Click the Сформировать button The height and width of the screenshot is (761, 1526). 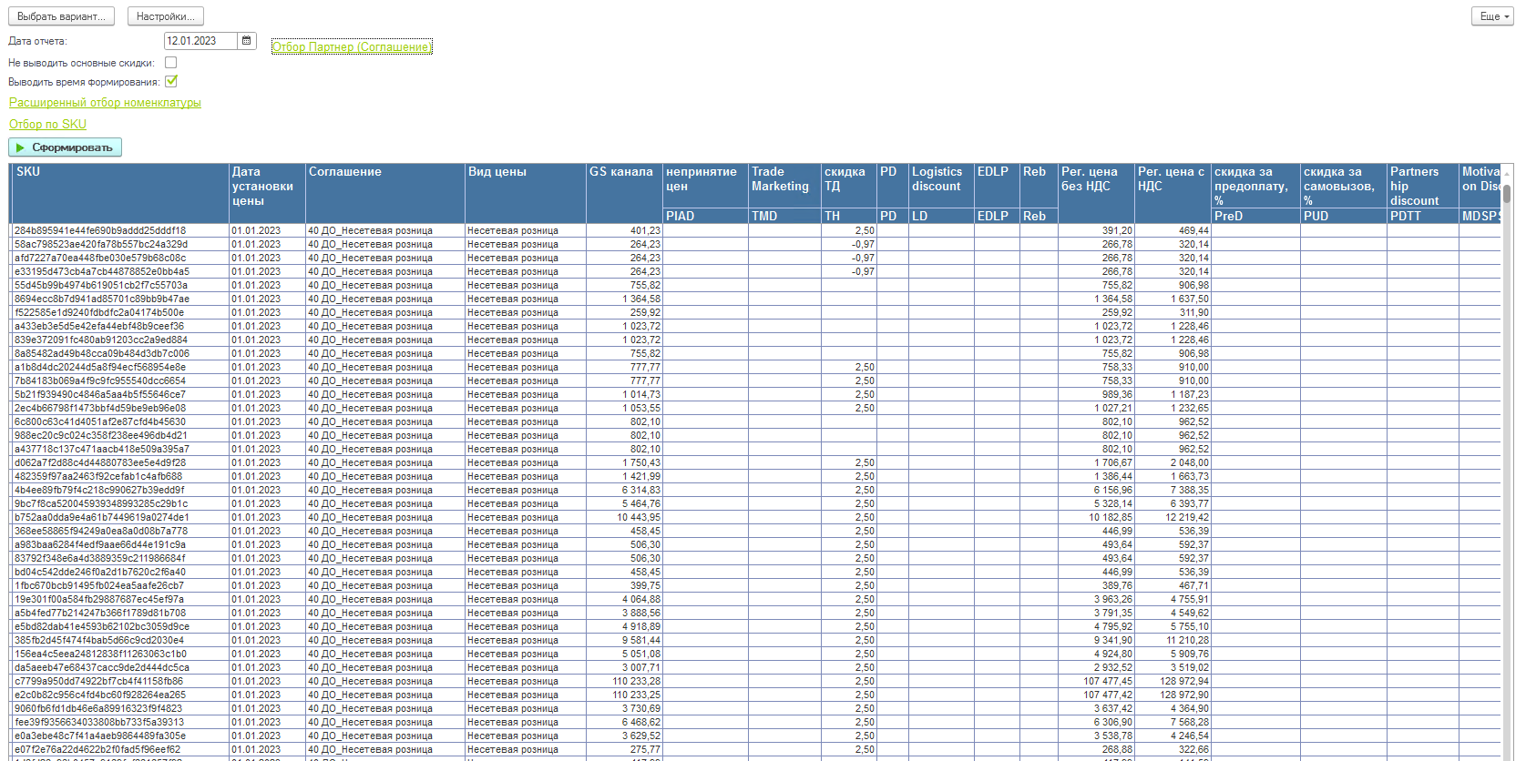coord(65,147)
